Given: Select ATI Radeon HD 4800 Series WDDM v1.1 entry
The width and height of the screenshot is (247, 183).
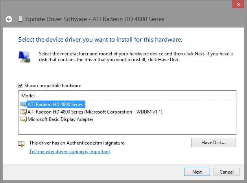Looking at the screenshot, I should point(95,112).
